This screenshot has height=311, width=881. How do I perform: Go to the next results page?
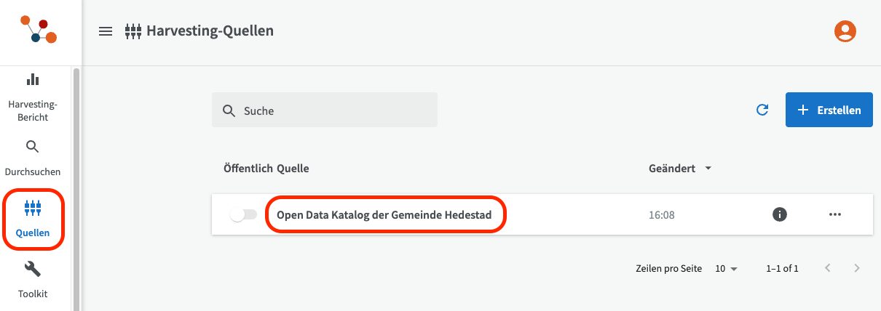tap(857, 268)
